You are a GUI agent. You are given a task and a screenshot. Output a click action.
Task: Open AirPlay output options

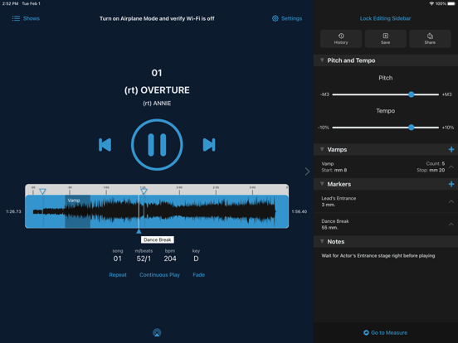pyautogui.click(x=157, y=332)
